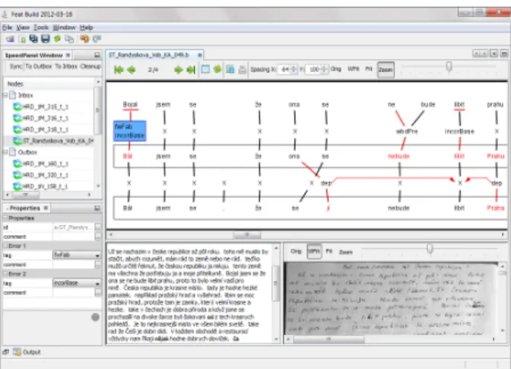Click the blue split-view icon in editor toolbar
The height and width of the screenshot is (369, 511).
coord(230,69)
